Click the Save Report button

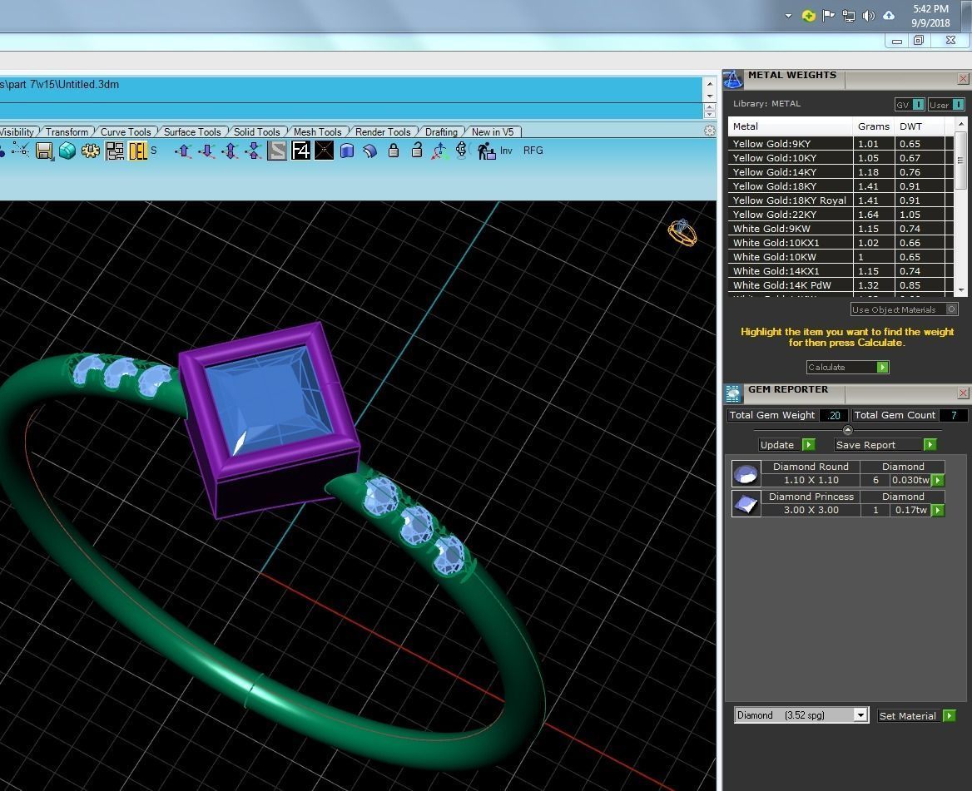pyautogui.click(x=885, y=445)
